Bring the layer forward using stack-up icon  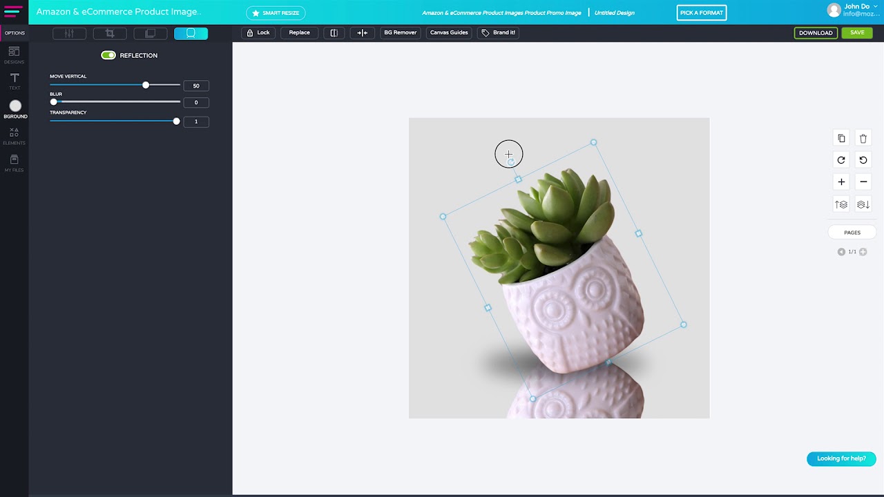[x=841, y=204]
